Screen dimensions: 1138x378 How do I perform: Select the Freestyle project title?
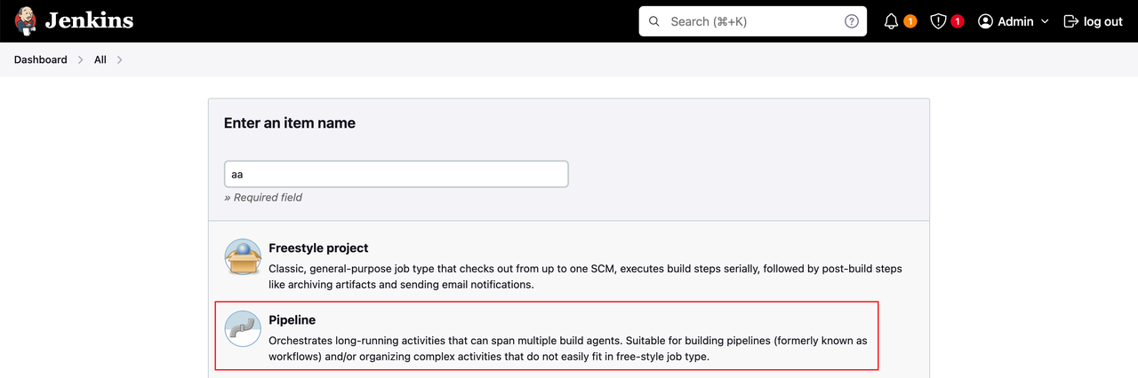(318, 248)
